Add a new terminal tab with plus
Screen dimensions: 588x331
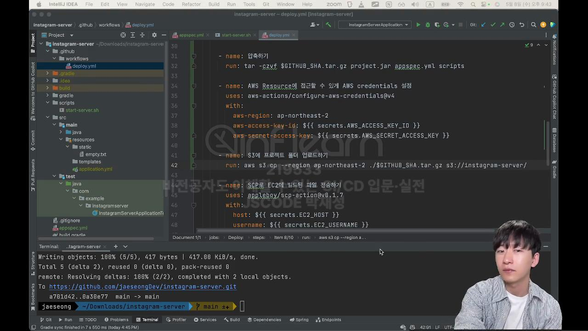click(x=116, y=246)
